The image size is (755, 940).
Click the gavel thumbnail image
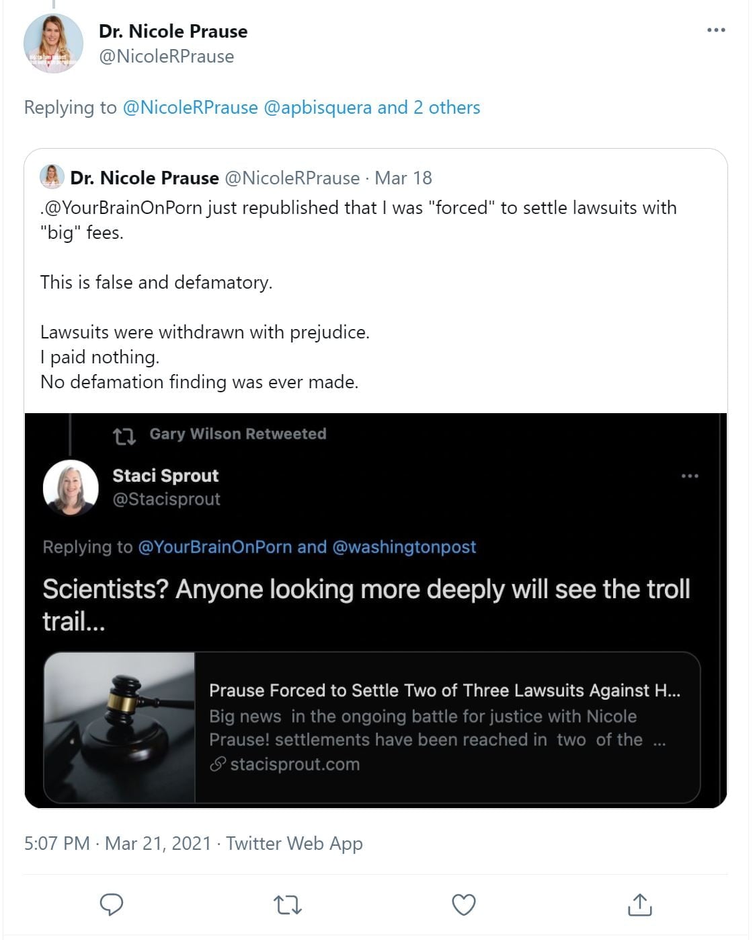coord(120,727)
